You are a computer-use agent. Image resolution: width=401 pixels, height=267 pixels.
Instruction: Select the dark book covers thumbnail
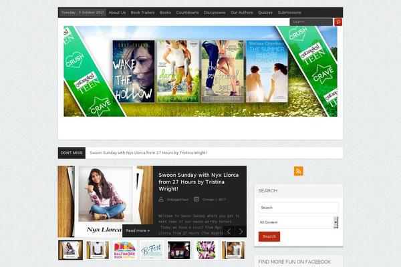click(179, 250)
